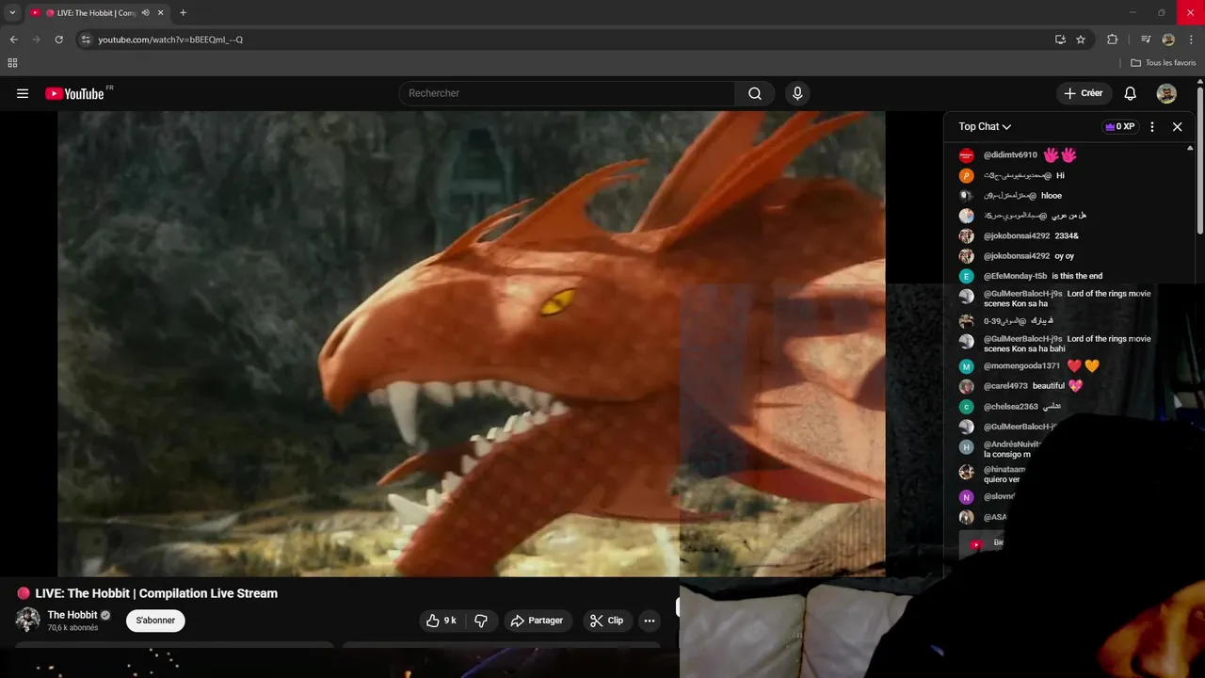Open the browser extensions puzzle icon
This screenshot has width=1205, height=678.
1113,40
